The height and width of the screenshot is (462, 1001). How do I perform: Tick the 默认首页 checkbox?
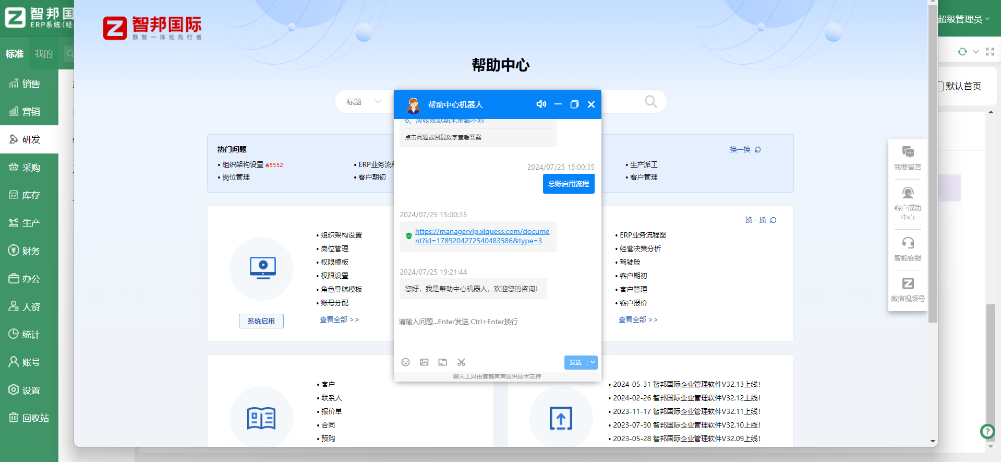point(940,86)
